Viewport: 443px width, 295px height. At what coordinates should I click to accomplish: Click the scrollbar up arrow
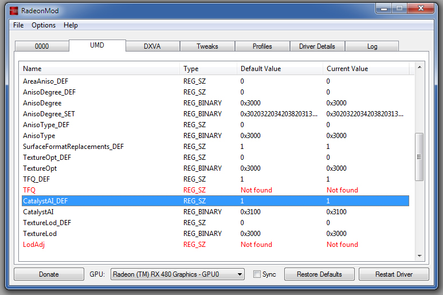point(420,67)
